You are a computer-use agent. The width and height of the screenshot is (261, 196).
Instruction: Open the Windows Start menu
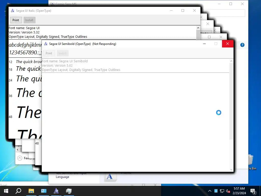click(x=6, y=191)
